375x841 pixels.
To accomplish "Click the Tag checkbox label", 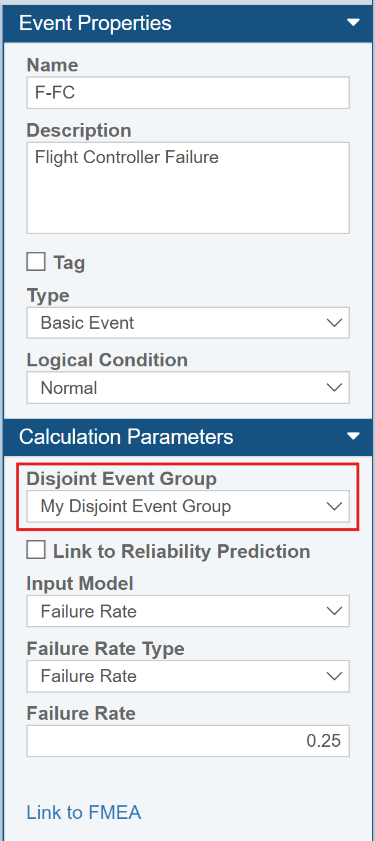I will [69, 263].
